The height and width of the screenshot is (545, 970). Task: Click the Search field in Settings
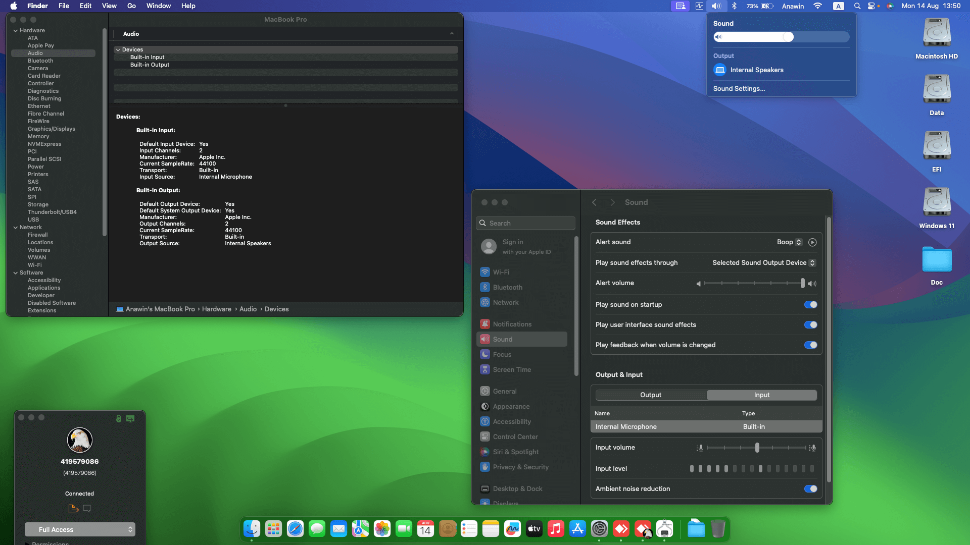pos(525,223)
